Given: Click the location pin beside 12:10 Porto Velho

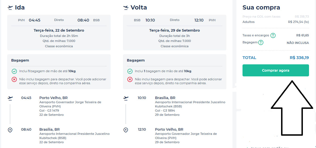Looking at the screenshot, I should pos(126,130).
